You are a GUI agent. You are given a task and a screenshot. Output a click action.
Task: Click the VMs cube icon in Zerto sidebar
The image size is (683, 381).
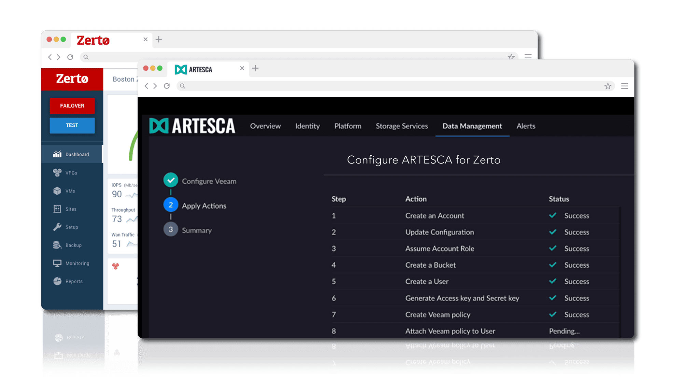[x=57, y=191]
